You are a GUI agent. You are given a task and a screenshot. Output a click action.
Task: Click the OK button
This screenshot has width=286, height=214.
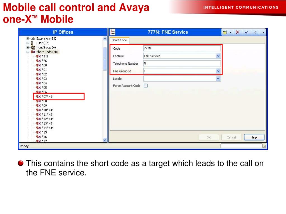pos(209,137)
